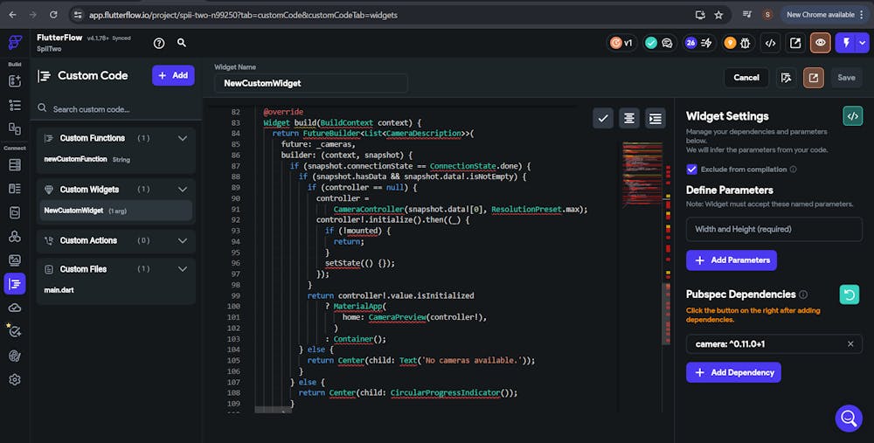Click the checkmark compile button above the editor

(602, 118)
